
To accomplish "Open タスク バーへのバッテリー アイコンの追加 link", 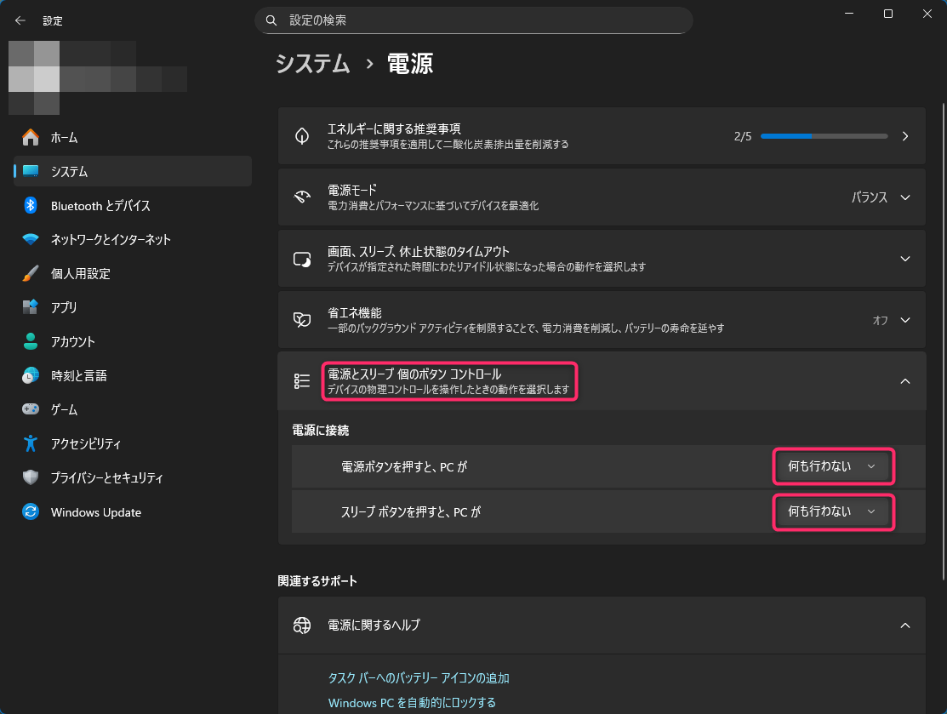I will pyautogui.click(x=419, y=678).
